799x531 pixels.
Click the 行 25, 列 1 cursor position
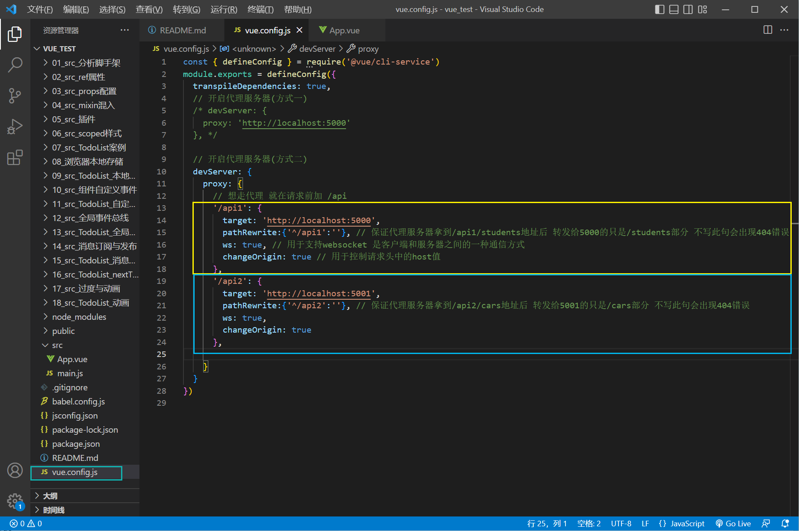pos(547,524)
